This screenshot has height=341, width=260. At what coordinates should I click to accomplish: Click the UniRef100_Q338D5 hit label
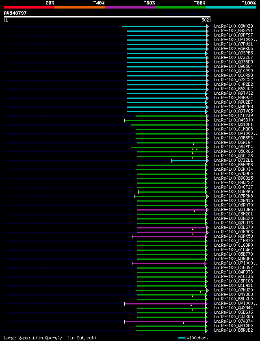(233, 62)
